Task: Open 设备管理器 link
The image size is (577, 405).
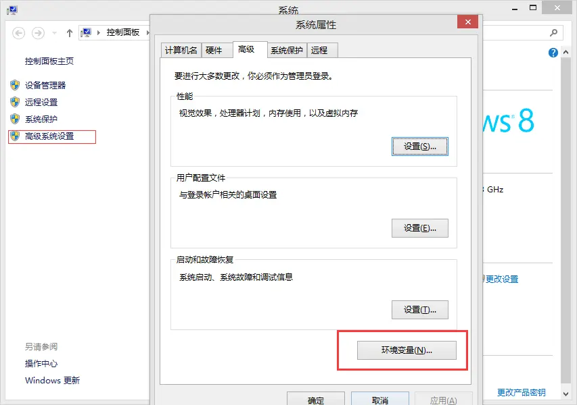Action: 45,85
